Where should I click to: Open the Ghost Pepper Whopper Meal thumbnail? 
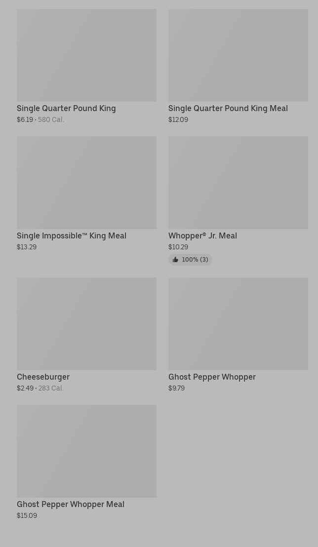coord(86,451)
